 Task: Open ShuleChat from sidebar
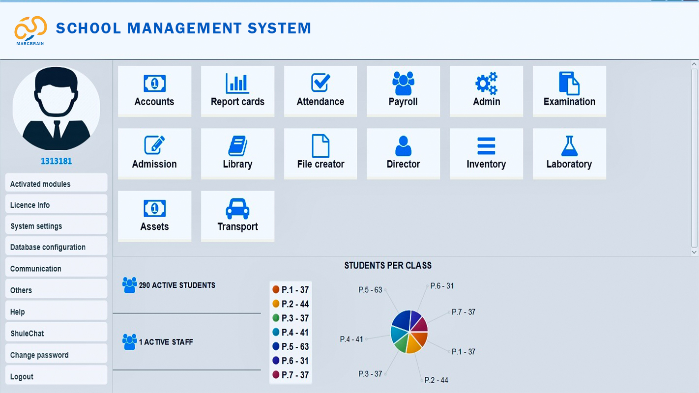(x=56, y=332)
